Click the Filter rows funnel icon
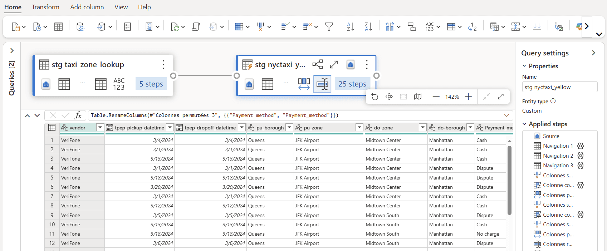 click(329, 26)
